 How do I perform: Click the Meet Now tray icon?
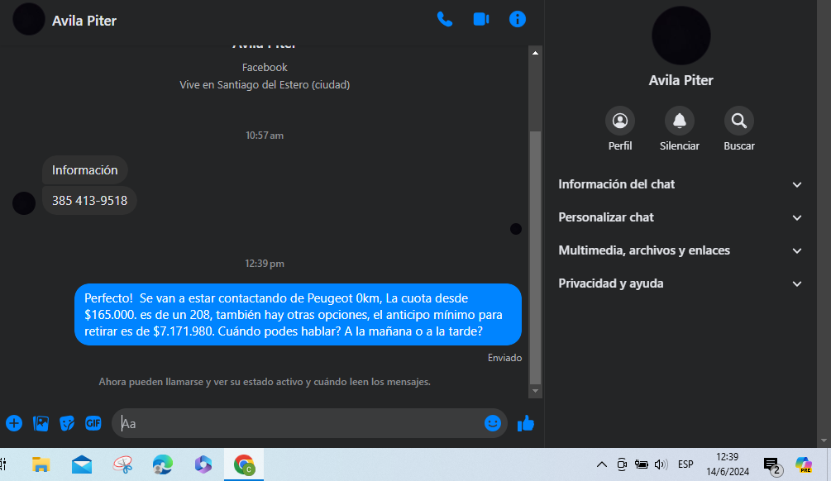[622, 464]
